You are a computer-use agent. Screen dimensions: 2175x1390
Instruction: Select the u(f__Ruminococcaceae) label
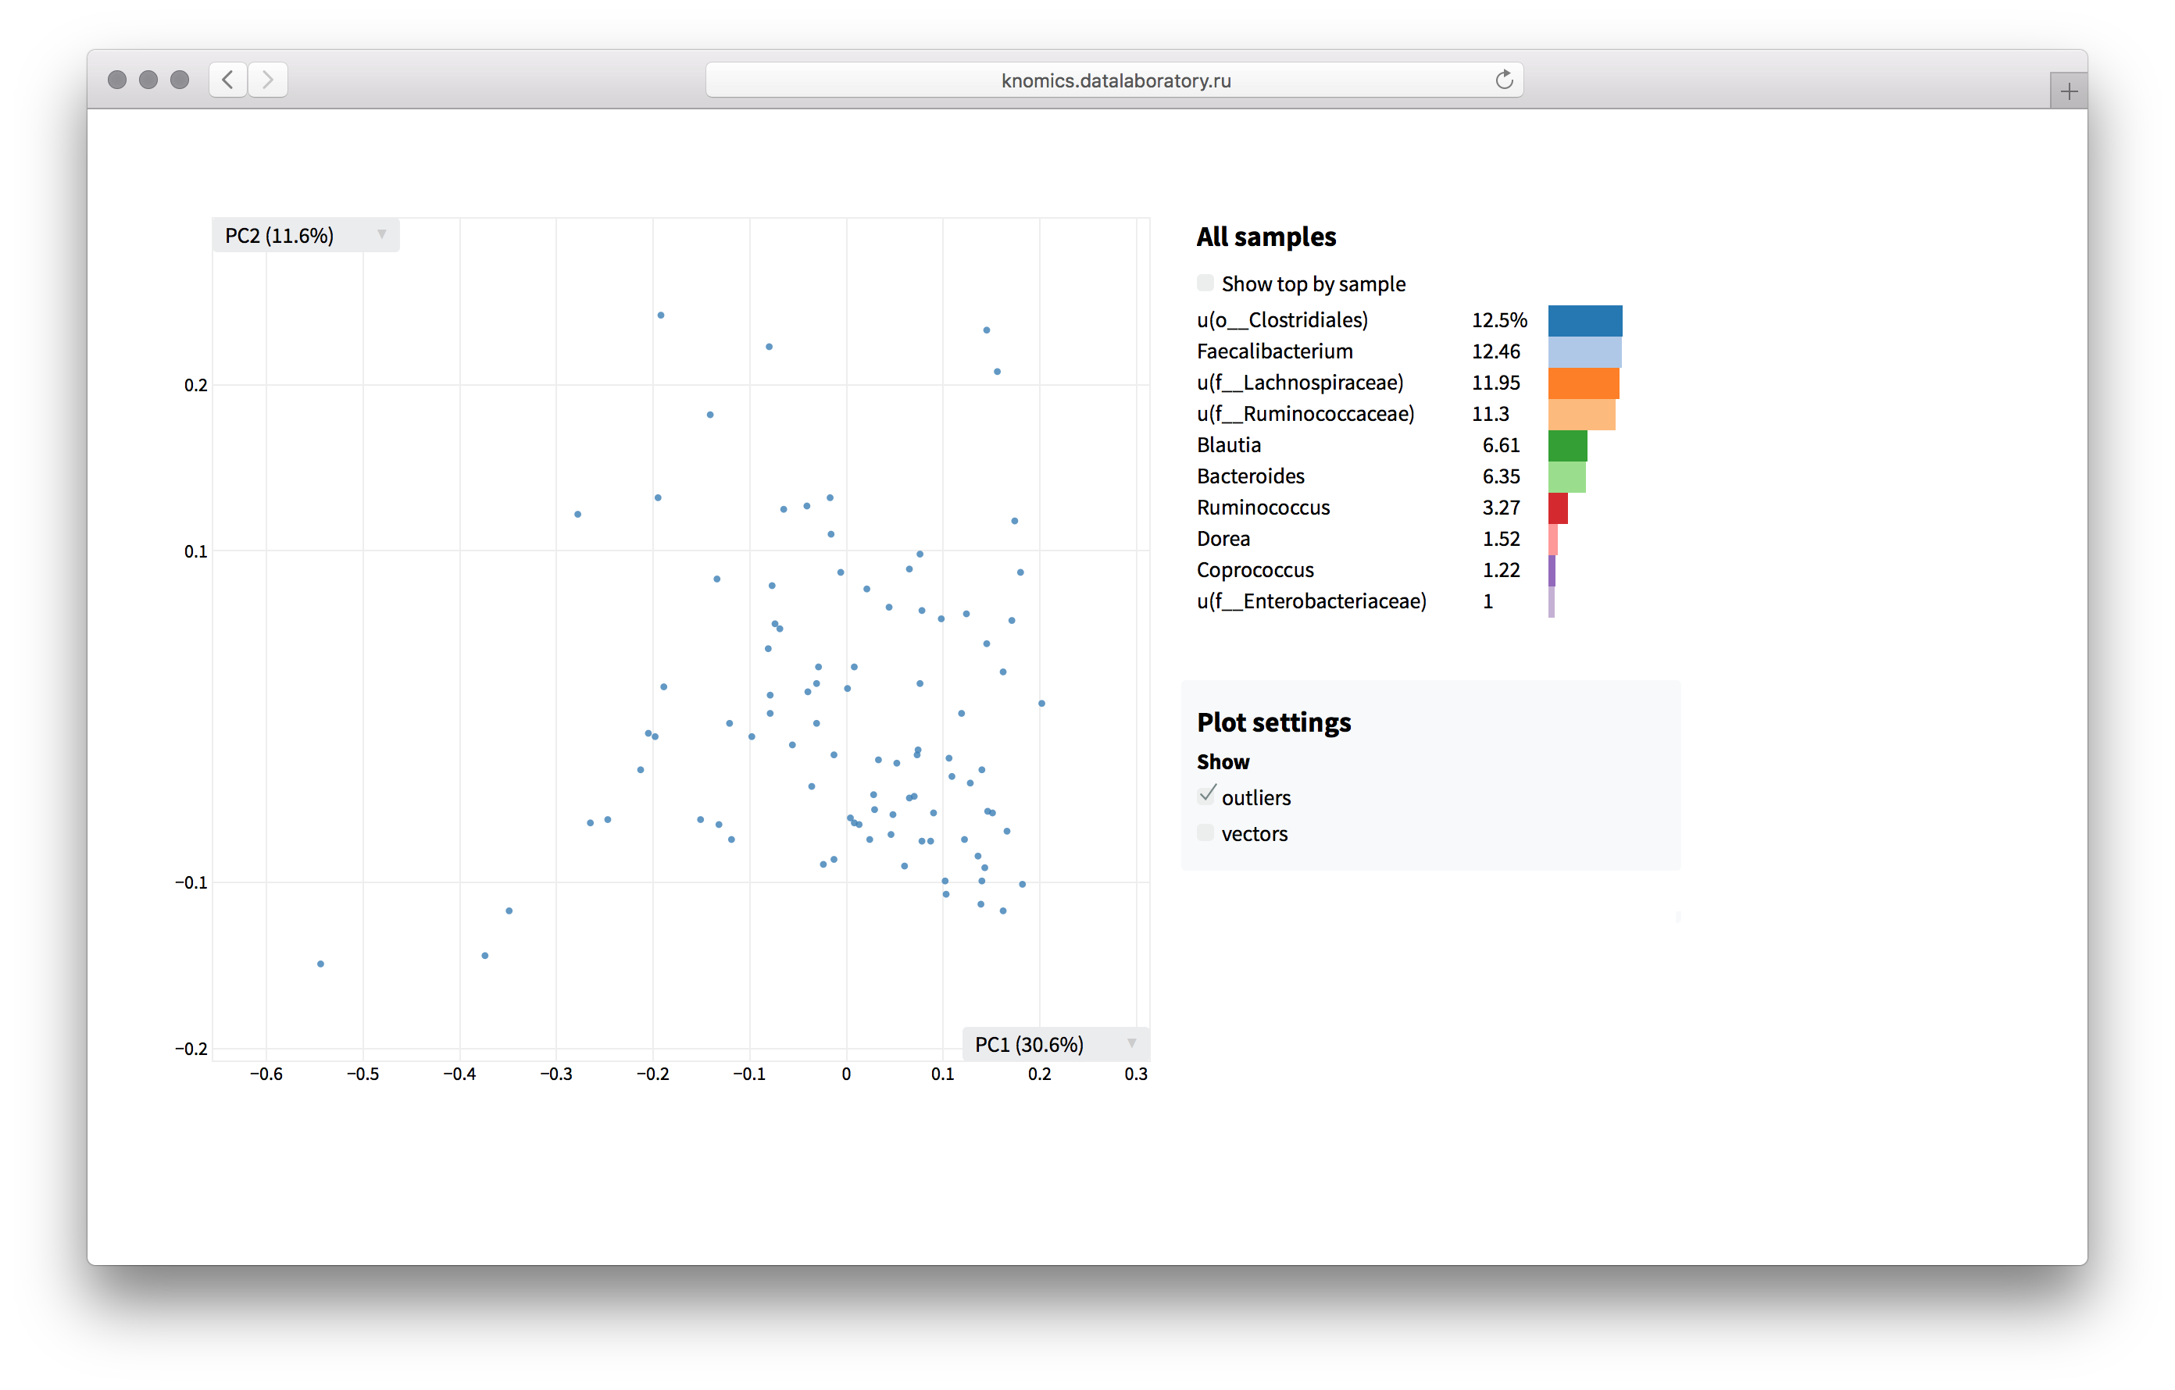point(1305,415)
